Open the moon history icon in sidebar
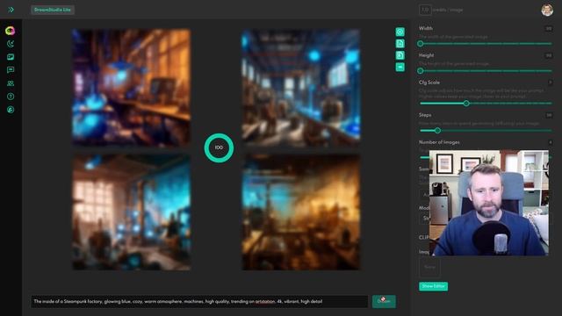 [11, 44]
